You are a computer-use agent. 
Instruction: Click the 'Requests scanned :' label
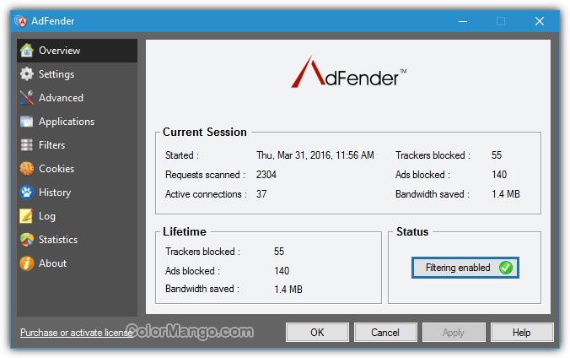pos(206,175)
